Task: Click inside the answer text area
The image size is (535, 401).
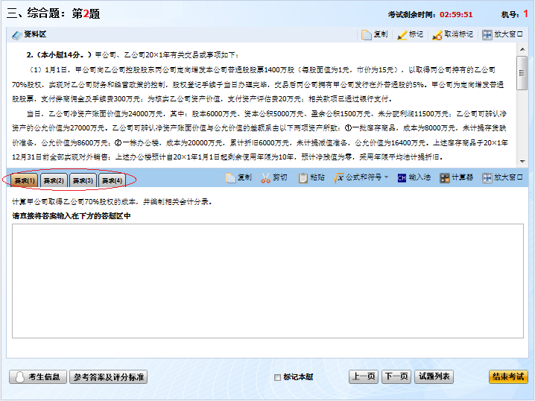Action: 267,291
